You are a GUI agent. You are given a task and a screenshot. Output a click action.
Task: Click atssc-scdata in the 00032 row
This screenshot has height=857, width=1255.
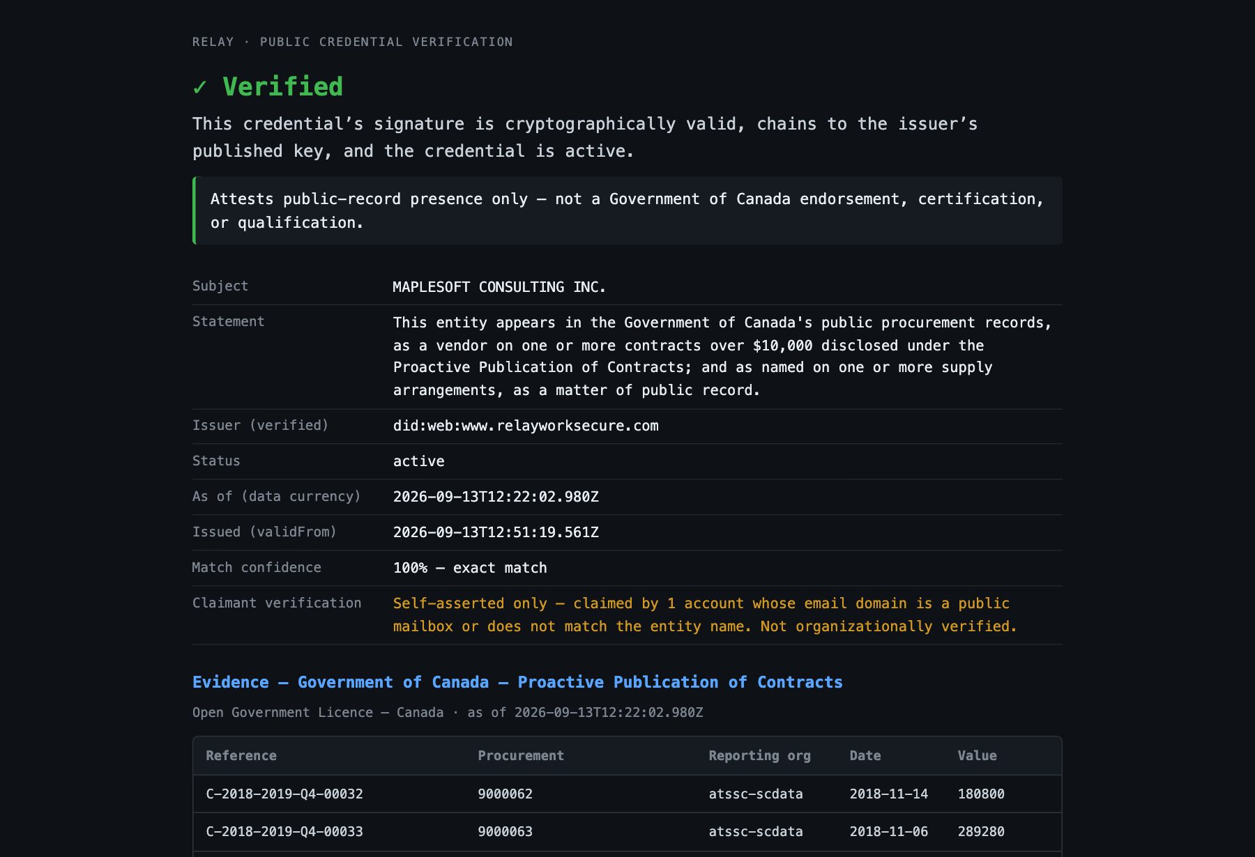[x=756, y=794]
